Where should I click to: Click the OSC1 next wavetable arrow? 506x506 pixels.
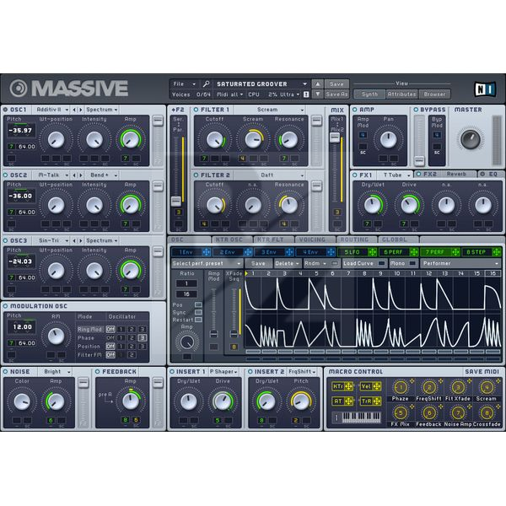(x=81, y=110)
